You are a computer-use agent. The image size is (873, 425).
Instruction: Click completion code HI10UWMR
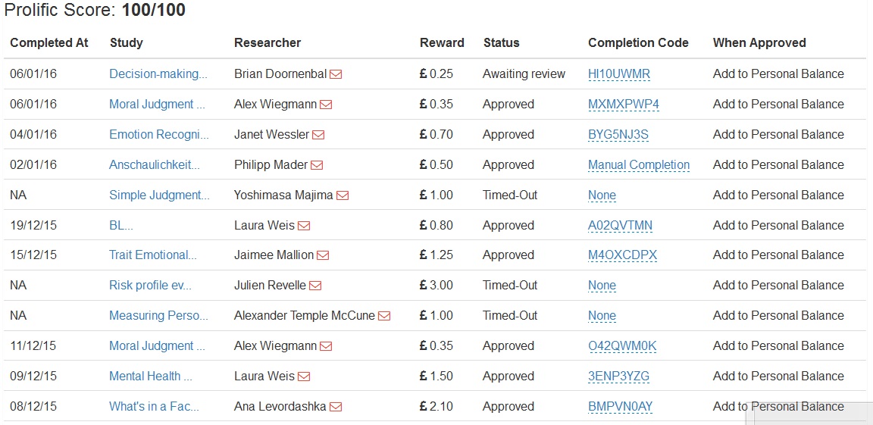point(619,73)
